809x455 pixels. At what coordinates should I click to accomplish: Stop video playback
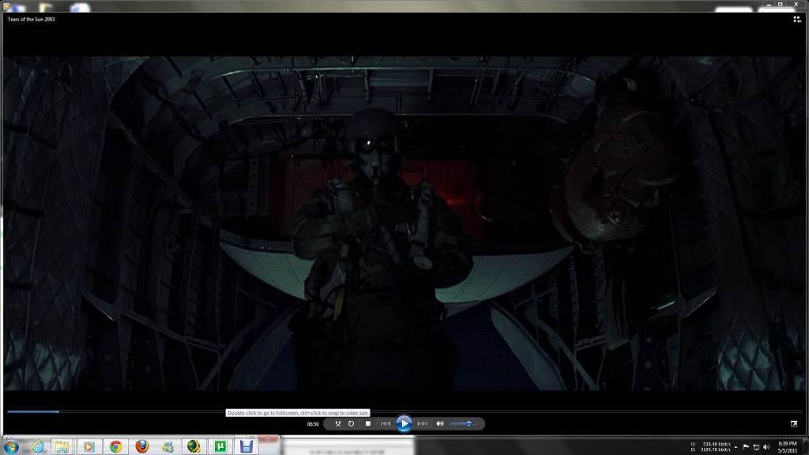coord(368,423)
